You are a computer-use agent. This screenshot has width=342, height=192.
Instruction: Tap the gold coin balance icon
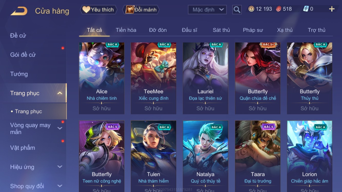tap(251, 9)
